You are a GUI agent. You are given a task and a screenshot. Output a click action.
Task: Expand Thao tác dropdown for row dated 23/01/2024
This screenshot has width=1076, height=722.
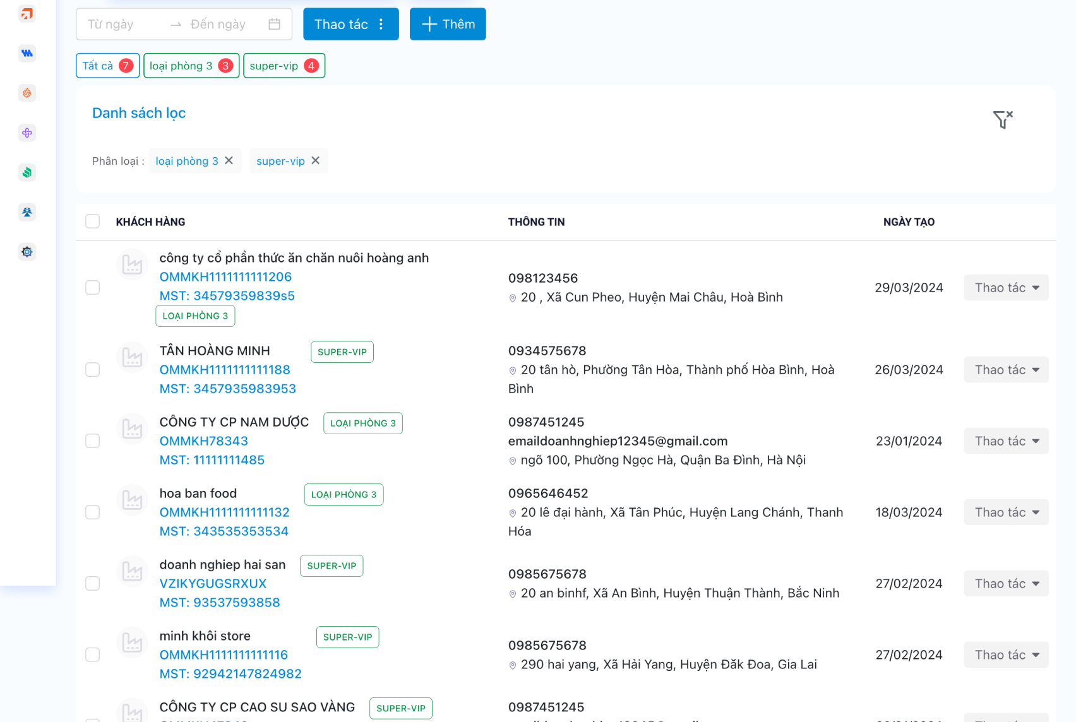pyautogui.click(x=1006, y=441)
